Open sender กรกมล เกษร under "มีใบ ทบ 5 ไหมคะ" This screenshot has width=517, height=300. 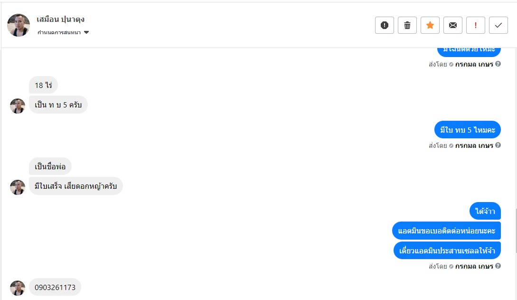coord(474,145)
